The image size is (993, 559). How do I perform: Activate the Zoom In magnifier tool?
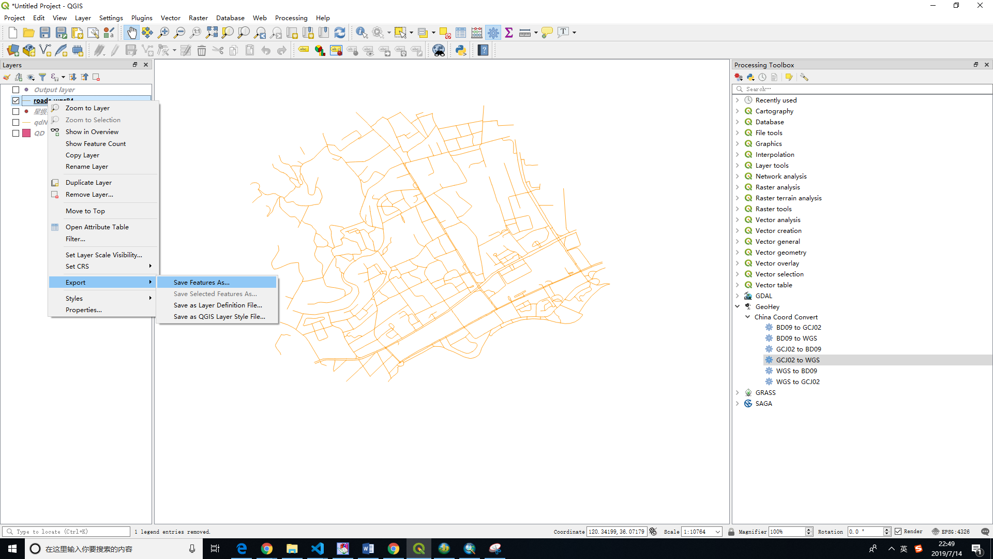[163, 32]
